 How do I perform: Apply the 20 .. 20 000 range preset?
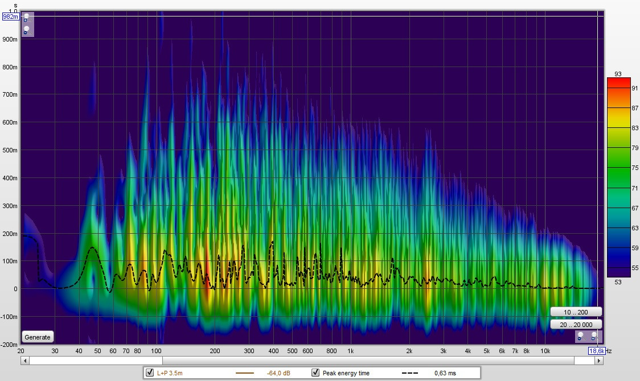coord(575,324)
